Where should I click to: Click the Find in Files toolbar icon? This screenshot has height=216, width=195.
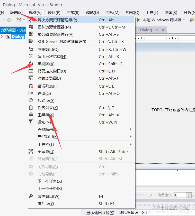pos(192,20)
